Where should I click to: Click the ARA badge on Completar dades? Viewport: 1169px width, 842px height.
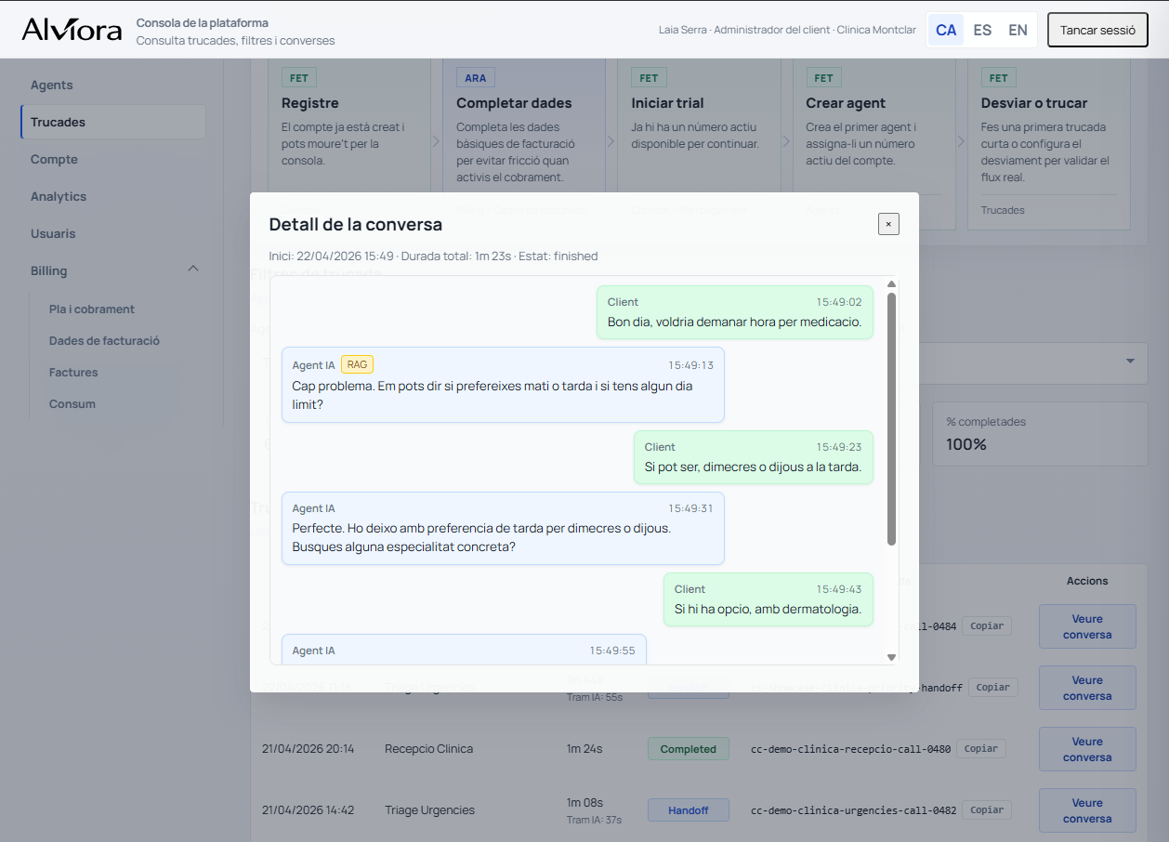pos(476,78)
